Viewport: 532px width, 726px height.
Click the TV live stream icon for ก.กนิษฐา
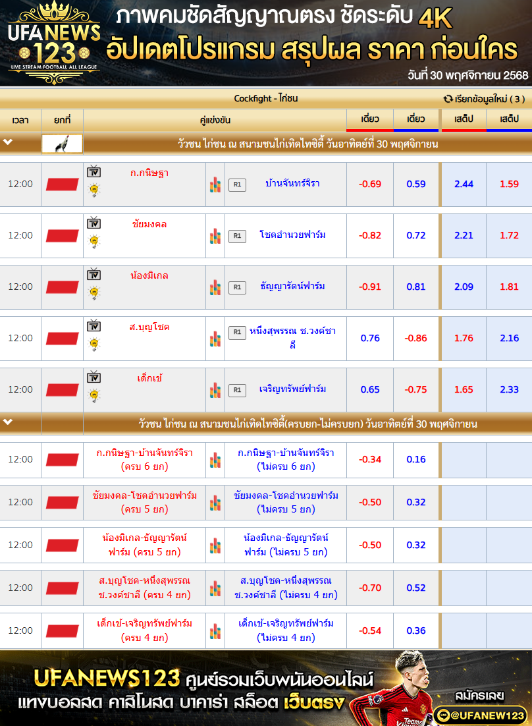click(x=94, y=172)
